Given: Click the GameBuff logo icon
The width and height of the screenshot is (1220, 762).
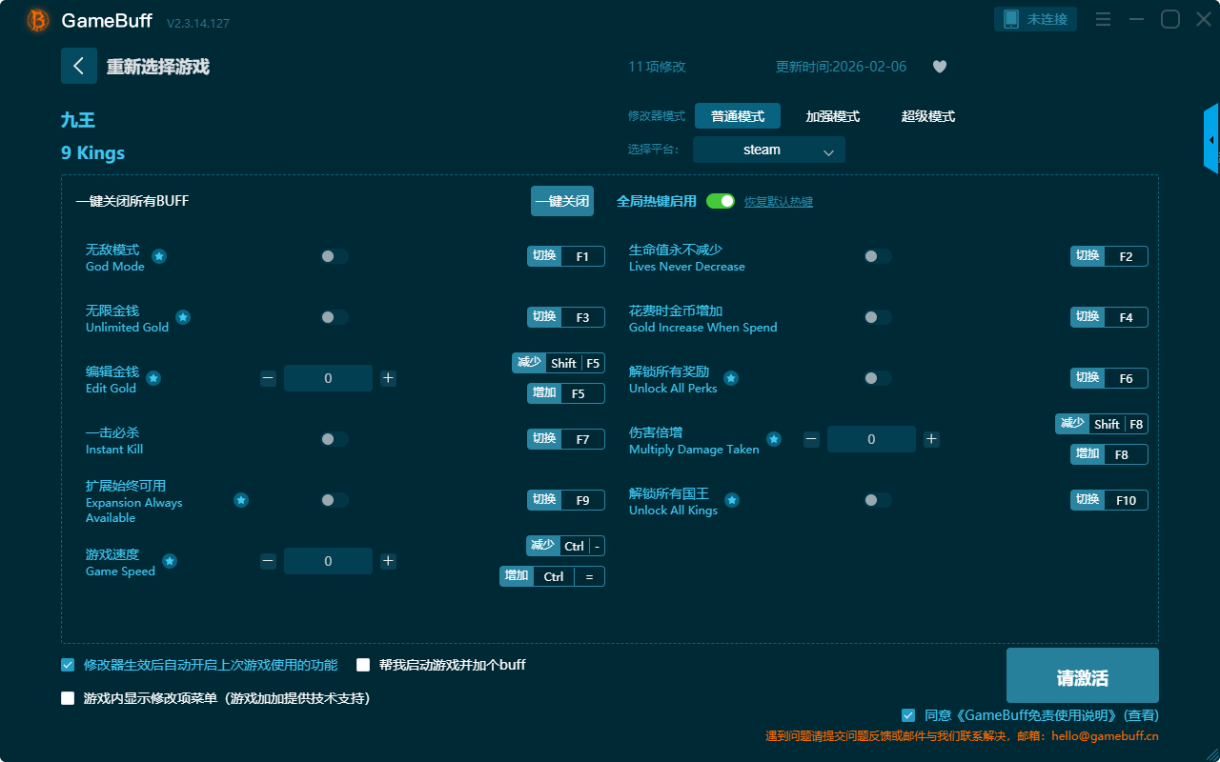Looking at the screenshot, I should click(x=38, y=20).
